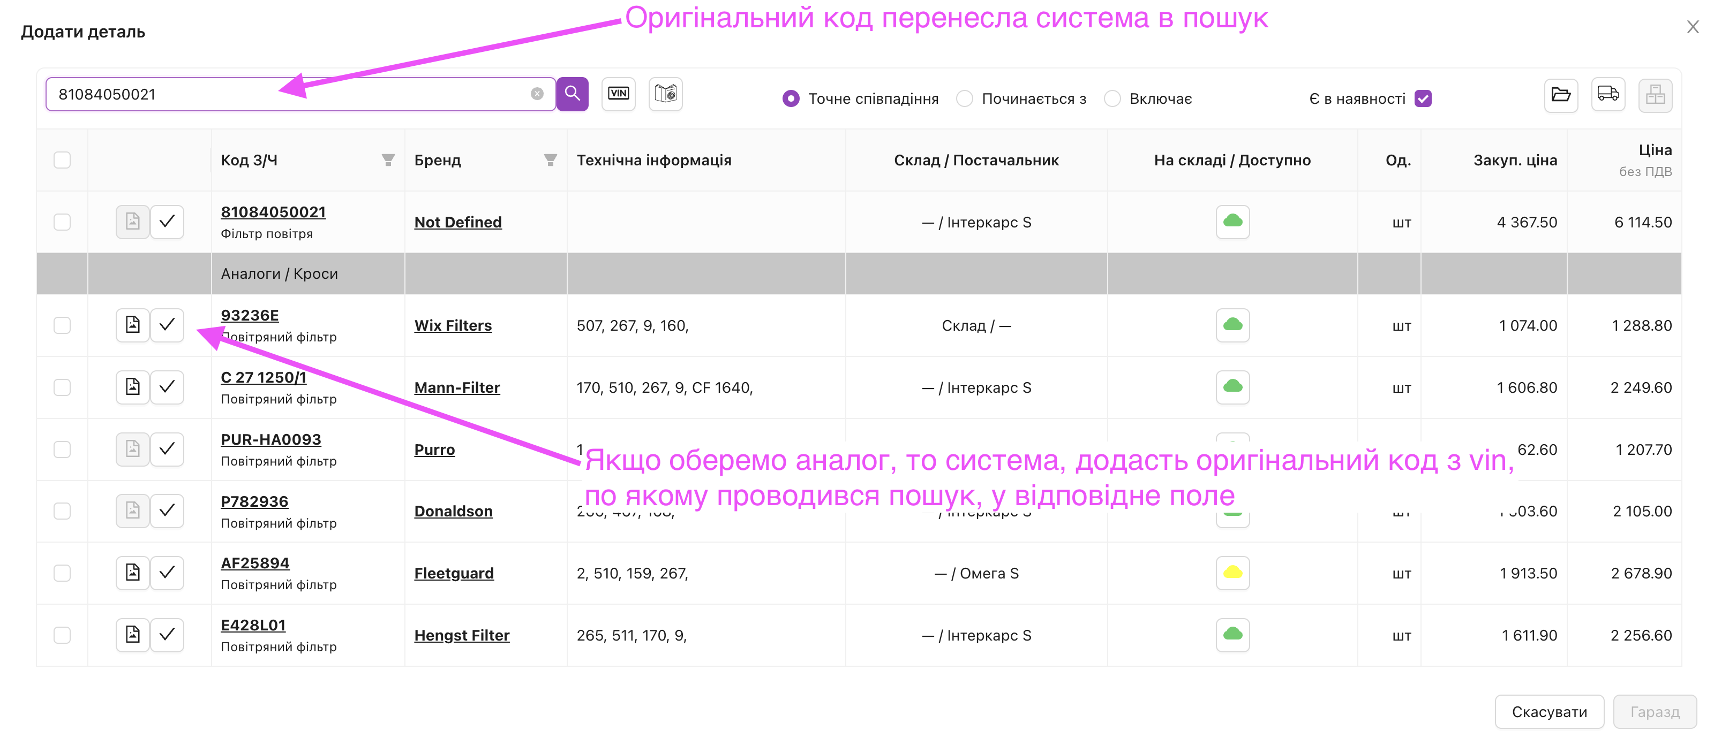Screen dimensions: 1714x731
Task: Open document icon for Fleetguard AF25894
Action: pos(132,573)
